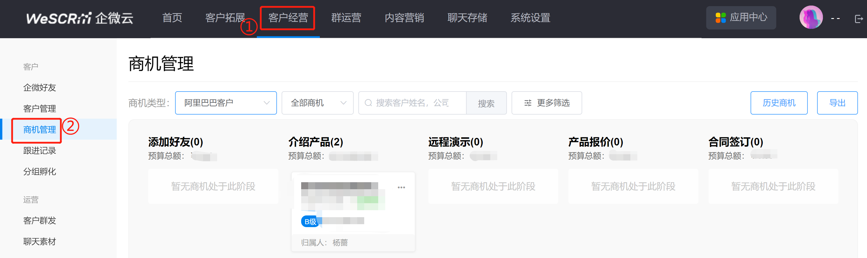Click the 导出 export button
The width and height of the screenshot is (867, 258).
pyautogui.click(x=837, y=103)
